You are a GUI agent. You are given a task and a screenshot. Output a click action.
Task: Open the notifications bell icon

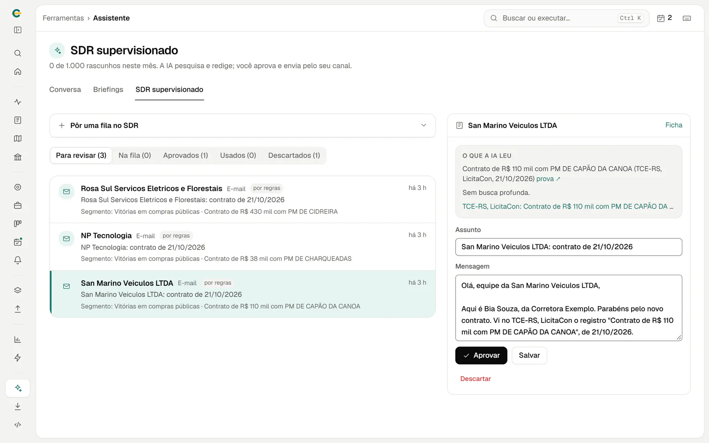pos(18,260)
